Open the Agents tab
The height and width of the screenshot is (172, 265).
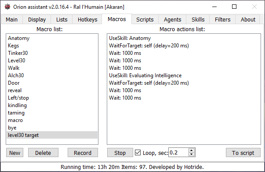click(x=172, y=20)
